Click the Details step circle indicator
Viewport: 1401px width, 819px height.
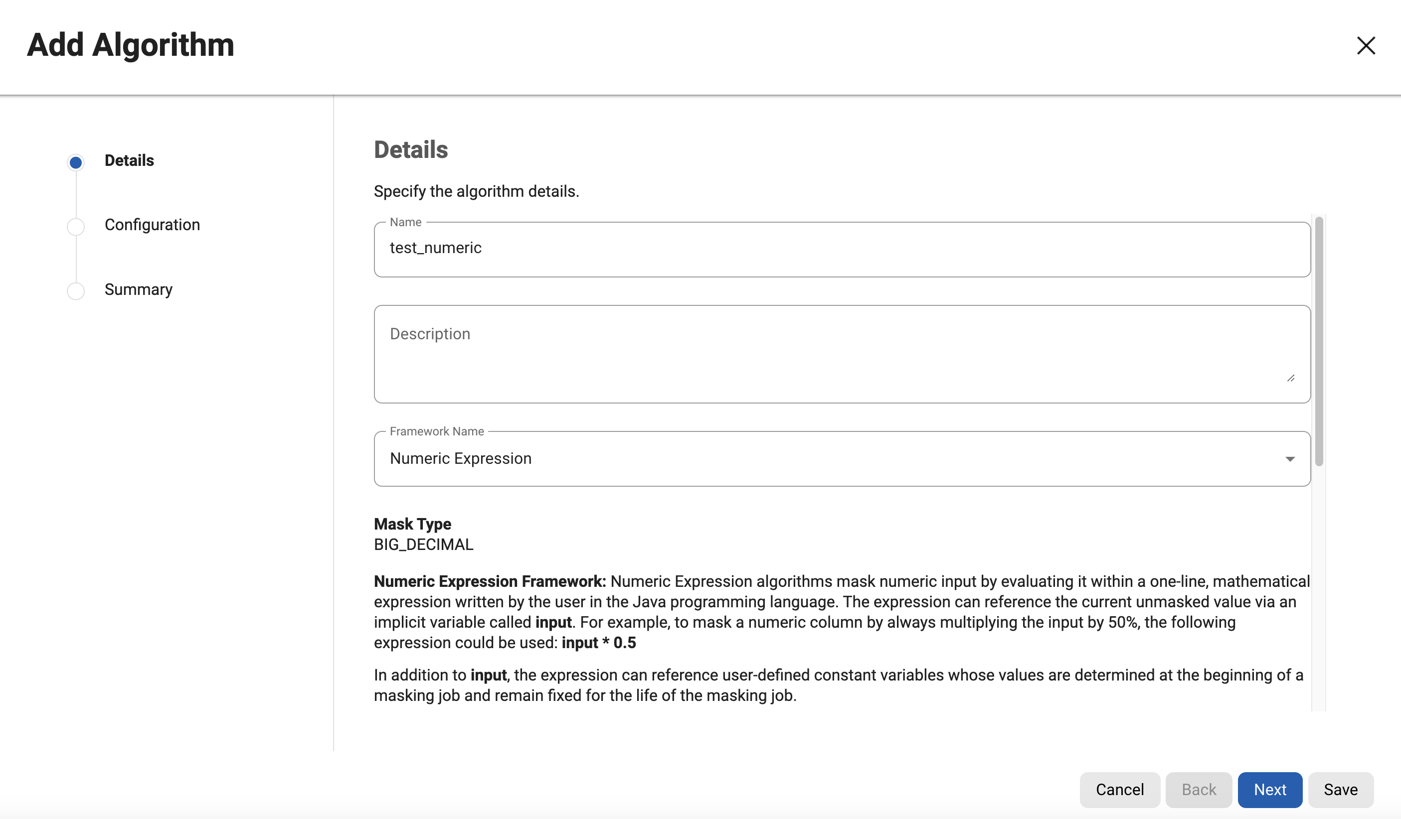pos(76,162)
